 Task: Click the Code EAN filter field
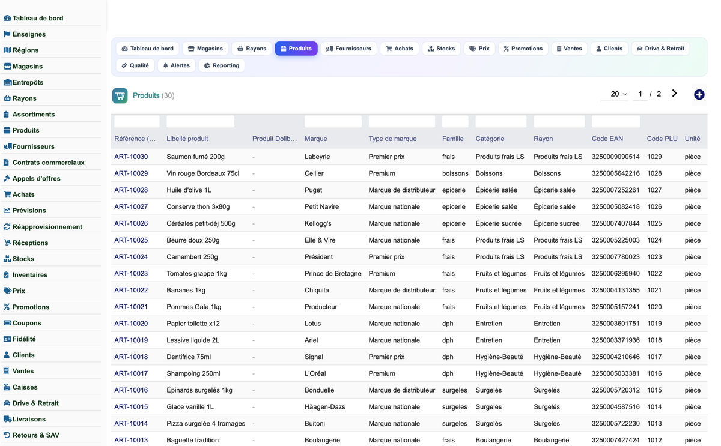click(616, 122)
